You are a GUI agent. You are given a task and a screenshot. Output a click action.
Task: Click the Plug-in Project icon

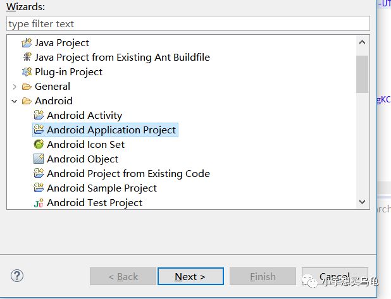click(x=27, y=72)
